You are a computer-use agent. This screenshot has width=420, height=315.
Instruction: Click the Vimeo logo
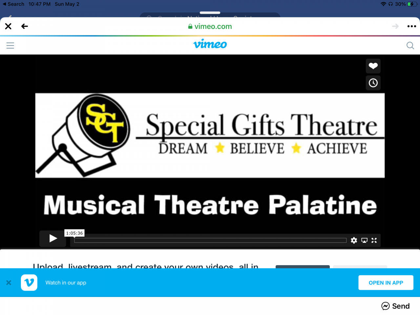(210, 44)
